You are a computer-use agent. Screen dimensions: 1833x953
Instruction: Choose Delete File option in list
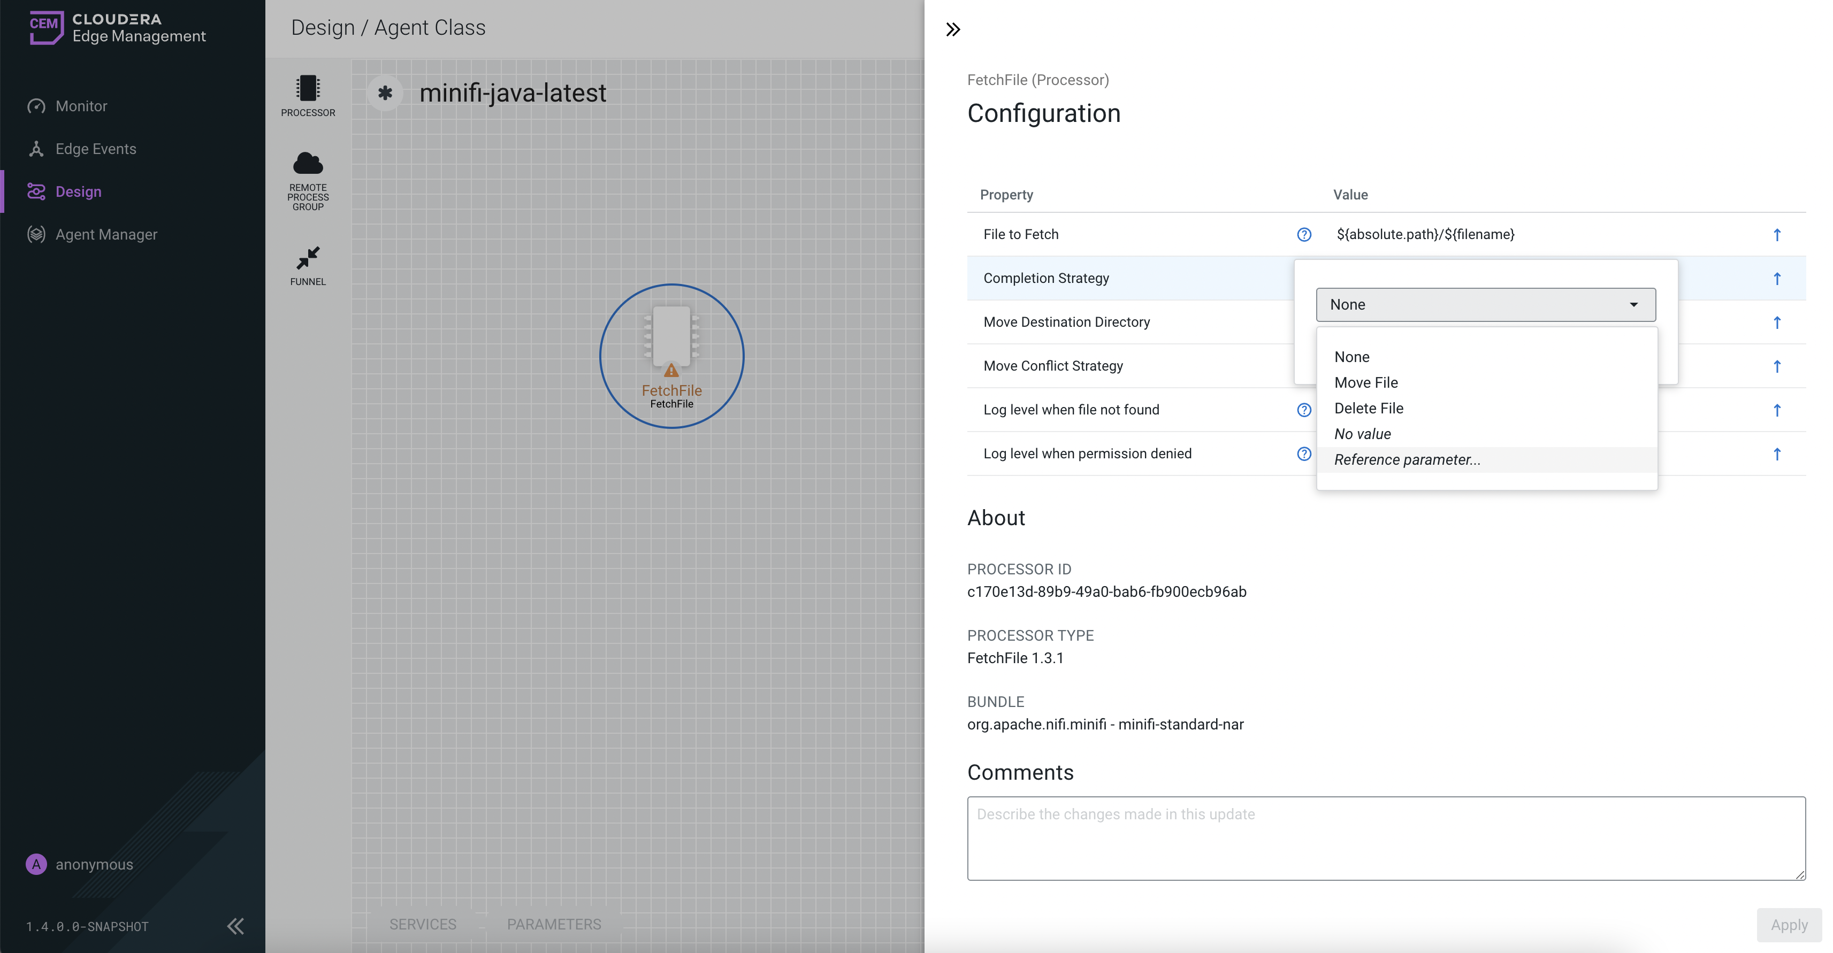[1369, 408]
